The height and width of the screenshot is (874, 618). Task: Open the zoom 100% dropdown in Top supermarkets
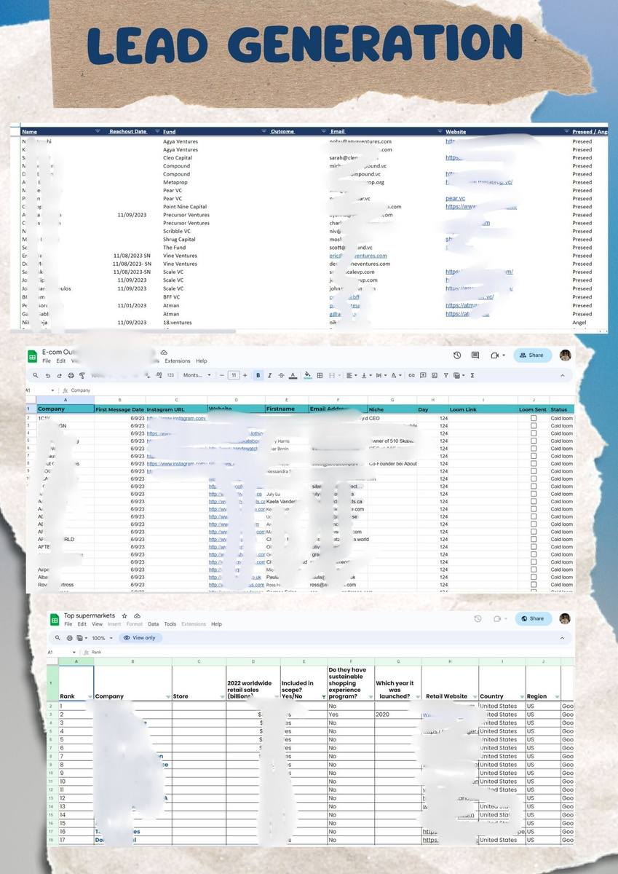click(102, 637)
